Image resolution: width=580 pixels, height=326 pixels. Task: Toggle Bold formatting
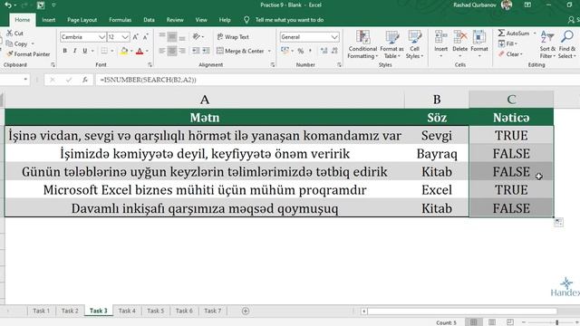64,51
